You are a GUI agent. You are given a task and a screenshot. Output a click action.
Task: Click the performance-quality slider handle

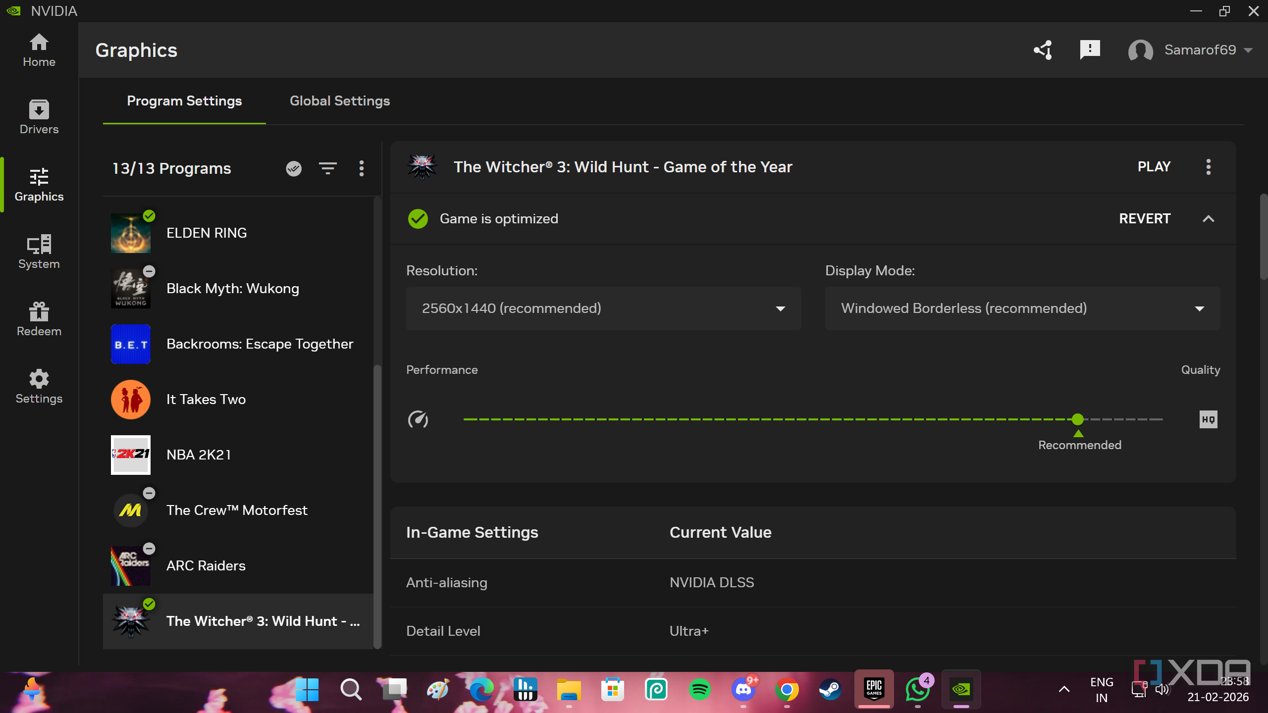click(x=1078, y=419)
